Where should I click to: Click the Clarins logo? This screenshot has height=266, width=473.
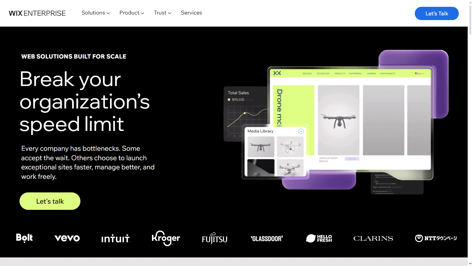373,239
